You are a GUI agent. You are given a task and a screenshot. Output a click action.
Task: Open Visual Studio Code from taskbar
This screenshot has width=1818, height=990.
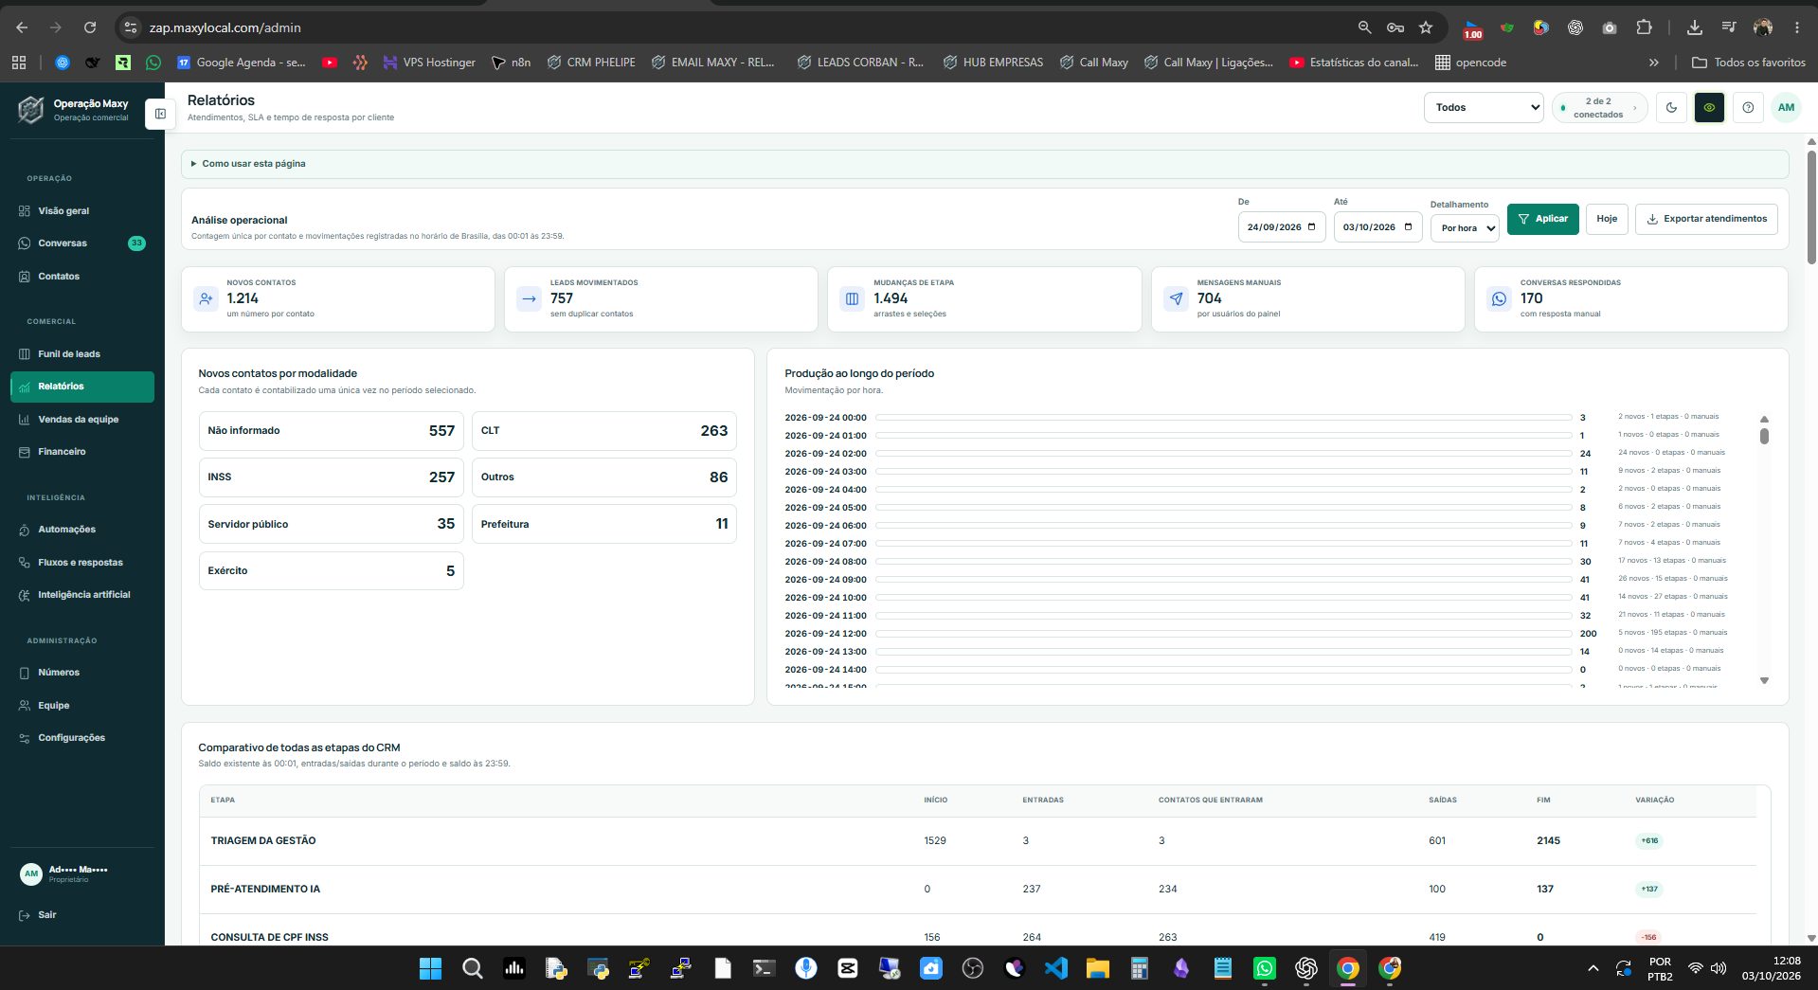[x=1056, y=968]
